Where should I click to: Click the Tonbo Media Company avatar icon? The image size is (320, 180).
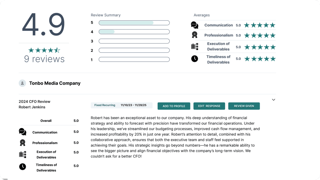point(22,83)
